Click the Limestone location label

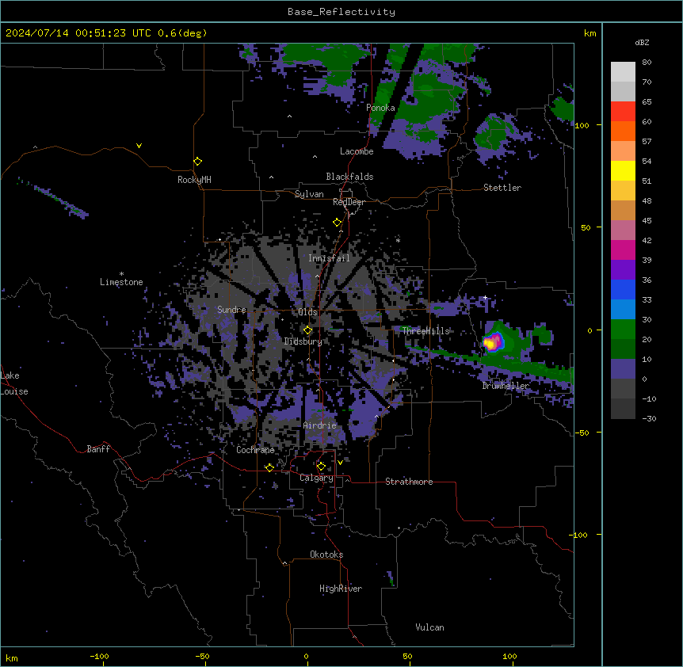[121, 282]
